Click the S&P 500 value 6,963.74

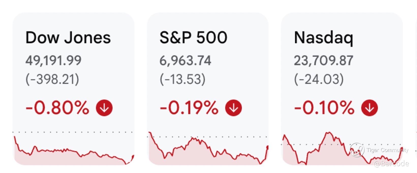185,60
